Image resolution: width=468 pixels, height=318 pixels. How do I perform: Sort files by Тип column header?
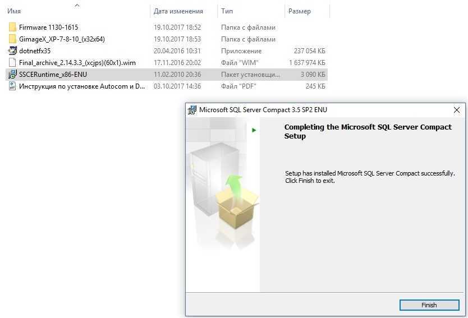227,11
